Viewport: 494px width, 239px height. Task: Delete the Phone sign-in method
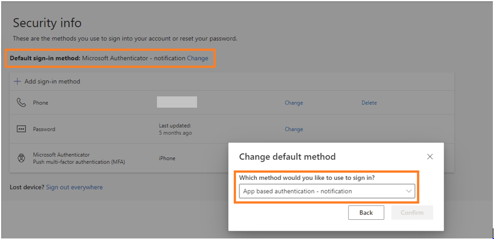pos(369,103)
